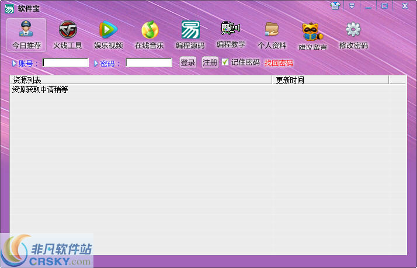Toggle the 记住密码 checkbox
Image resolution: width=417 pixels, height=268 pixels.
[x=225, y=62]
